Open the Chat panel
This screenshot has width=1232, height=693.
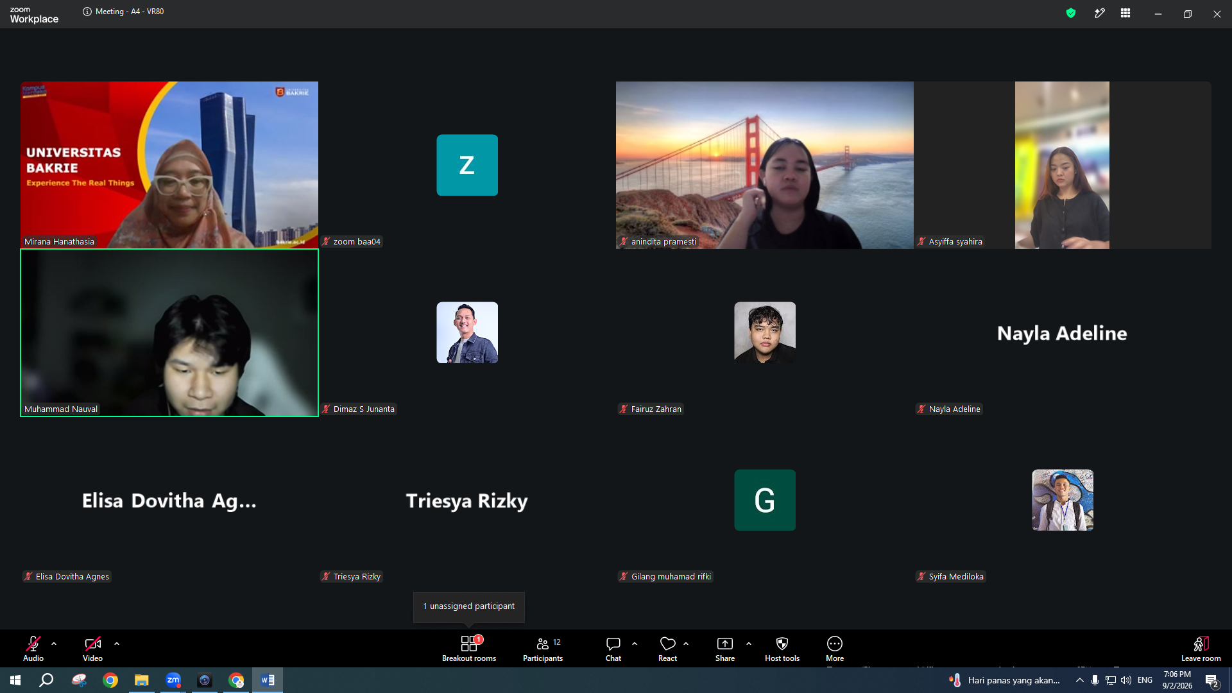[x=613, y=649]
